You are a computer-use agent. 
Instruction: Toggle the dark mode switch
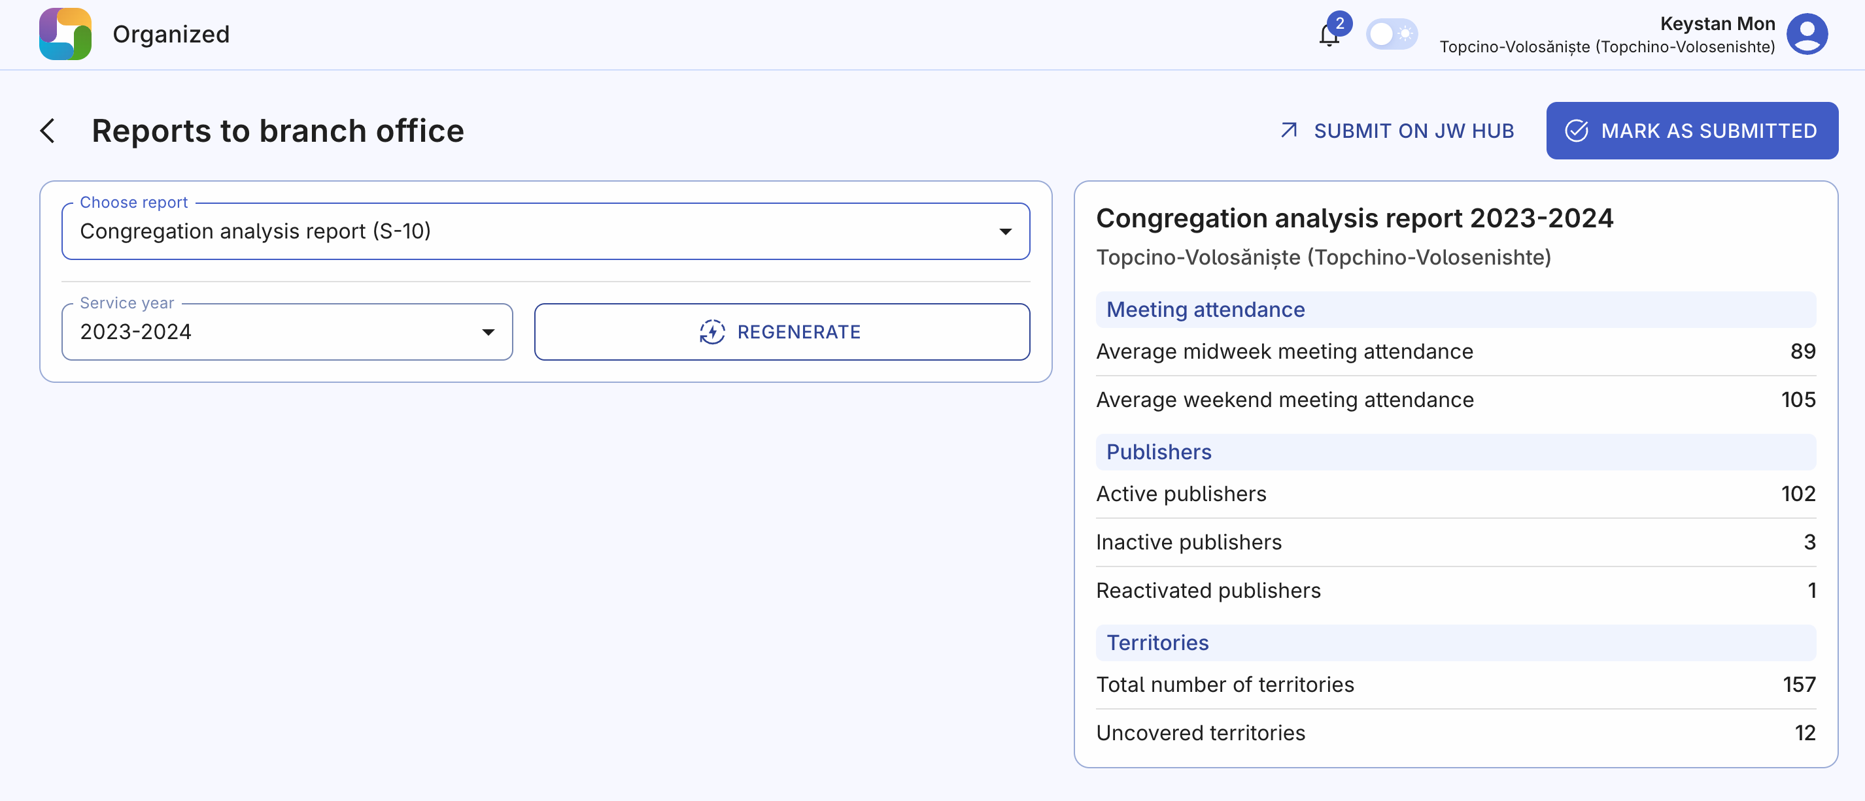(1391, 34)
